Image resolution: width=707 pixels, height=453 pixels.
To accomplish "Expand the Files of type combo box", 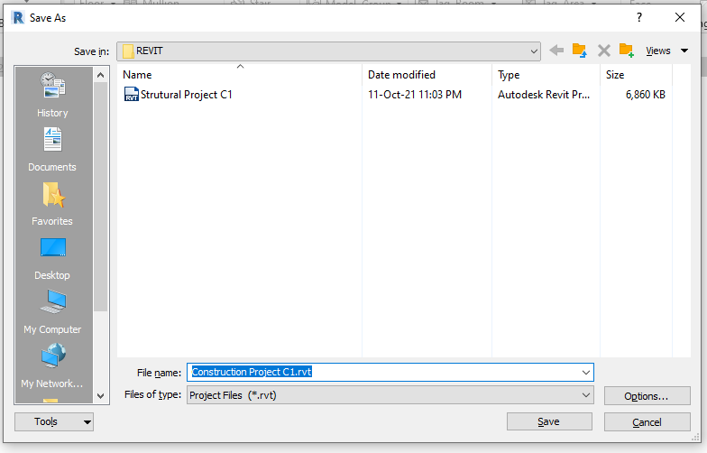I will [x=390, y=395].
